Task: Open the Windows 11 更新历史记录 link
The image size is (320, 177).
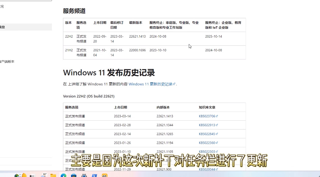Action: click(x=150, y=84)
